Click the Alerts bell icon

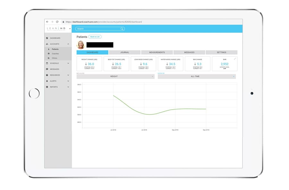click(47, 81)
